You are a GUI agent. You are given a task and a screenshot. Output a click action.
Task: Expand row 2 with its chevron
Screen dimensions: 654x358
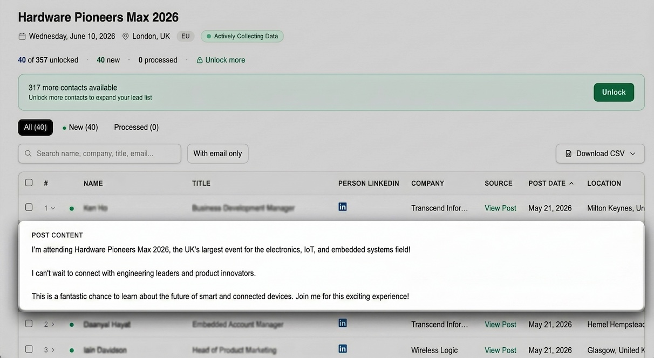tap(53, 325)
